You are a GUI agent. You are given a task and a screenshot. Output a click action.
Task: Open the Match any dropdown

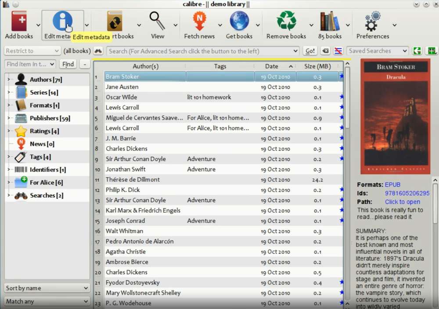[47, 302]
